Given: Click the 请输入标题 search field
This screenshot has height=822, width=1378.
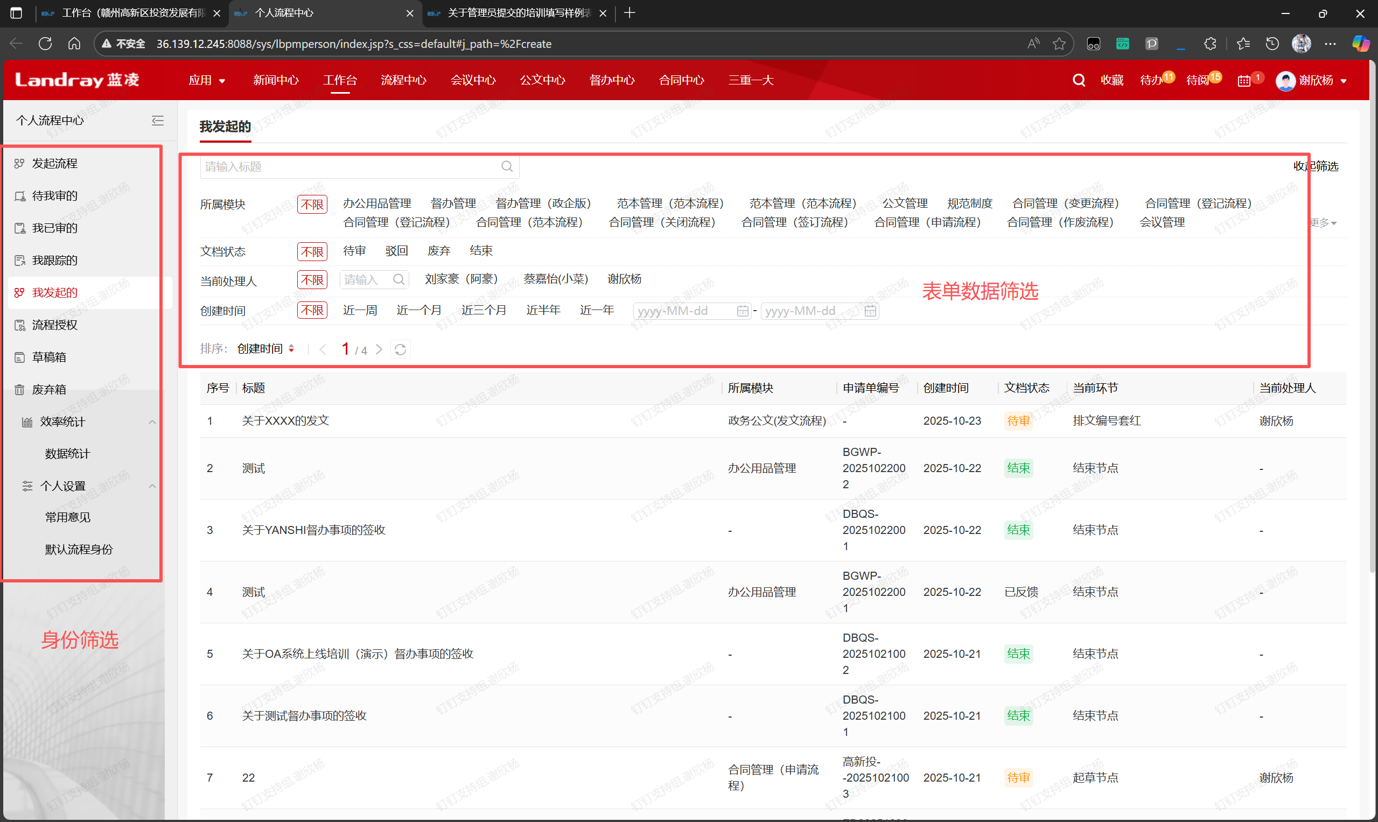Looking at the screenshot, I should (349, 167).
